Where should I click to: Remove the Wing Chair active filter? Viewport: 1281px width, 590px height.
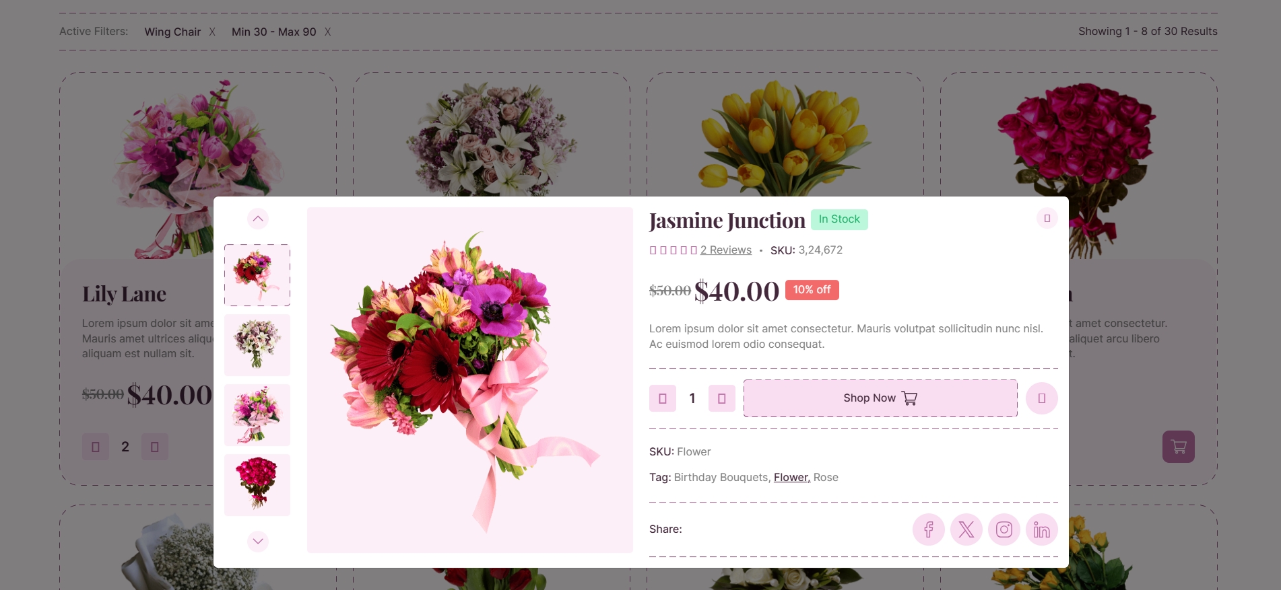(x=212, y=32)
